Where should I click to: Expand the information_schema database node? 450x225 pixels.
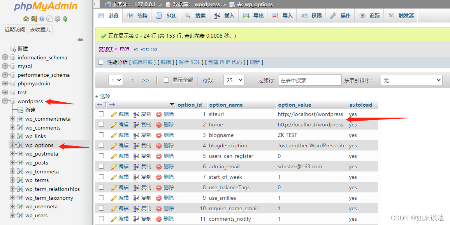point(5,57)
